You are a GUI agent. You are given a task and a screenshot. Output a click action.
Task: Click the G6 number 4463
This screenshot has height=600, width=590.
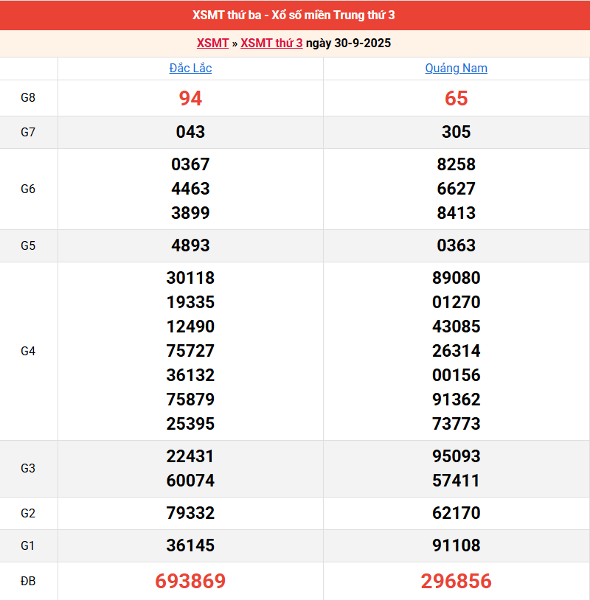click(190, 189)
